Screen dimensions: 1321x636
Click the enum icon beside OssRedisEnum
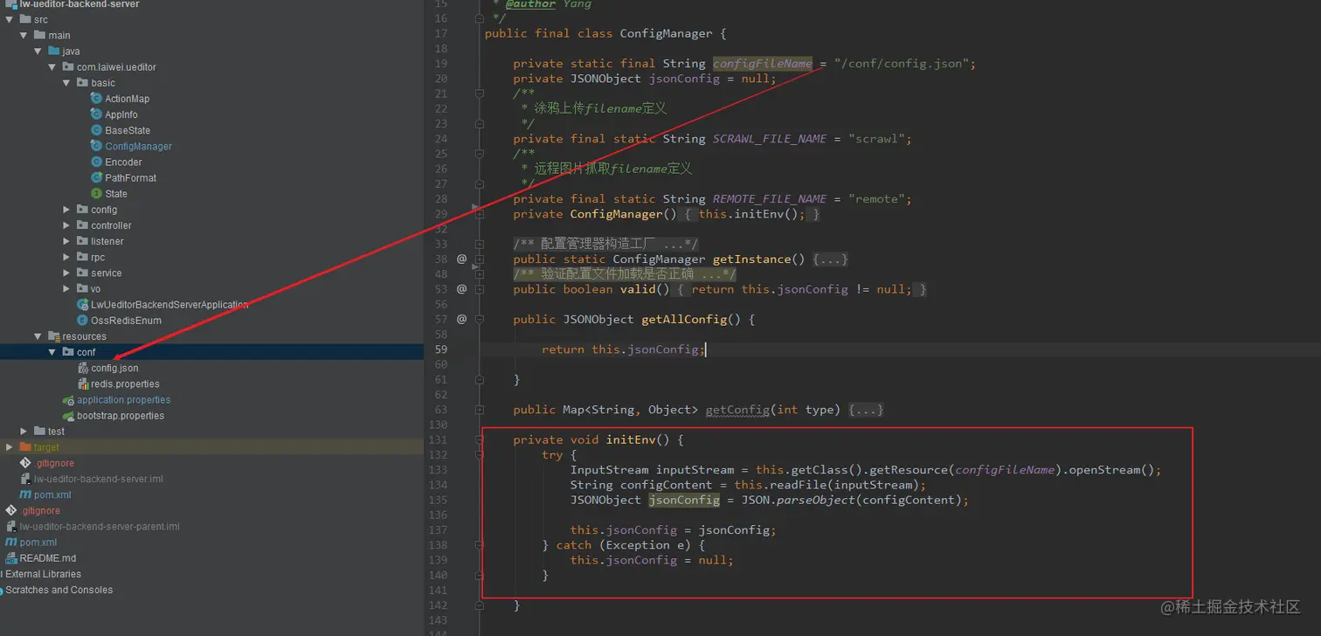[x=82, y=321]
